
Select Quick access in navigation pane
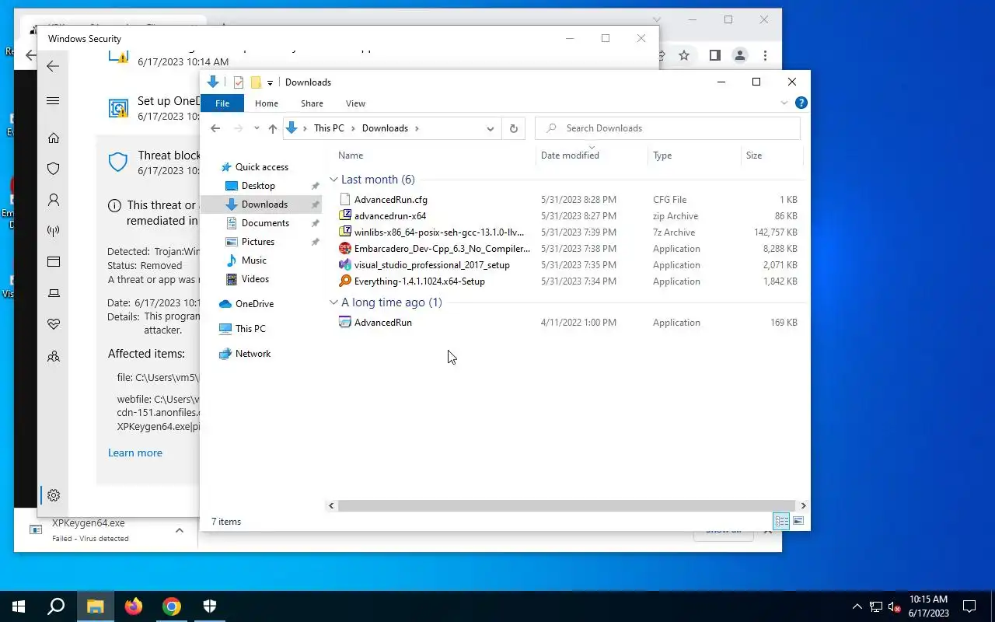tap(262, 167)
